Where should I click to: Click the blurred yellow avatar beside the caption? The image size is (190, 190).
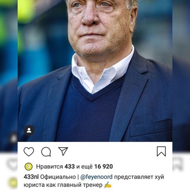click(14, 183)
